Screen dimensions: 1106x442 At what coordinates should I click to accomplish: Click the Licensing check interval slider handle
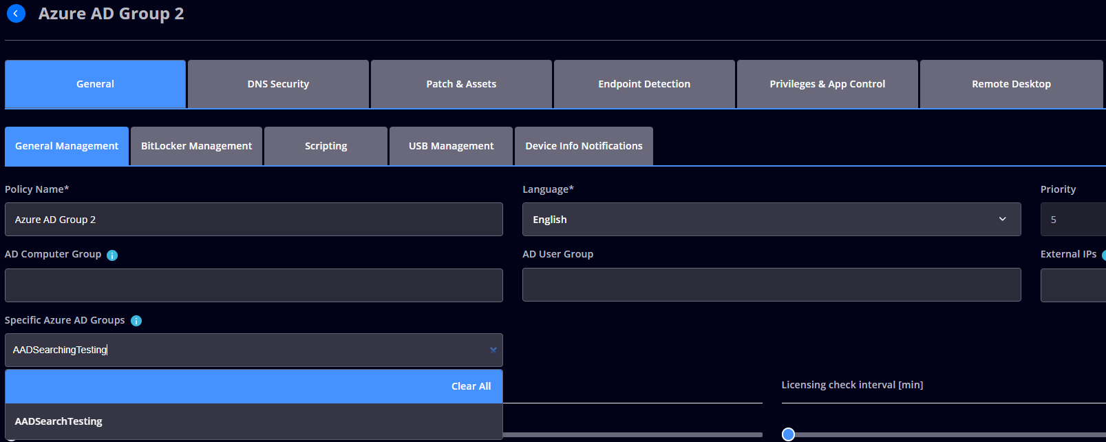pos(789,434)
